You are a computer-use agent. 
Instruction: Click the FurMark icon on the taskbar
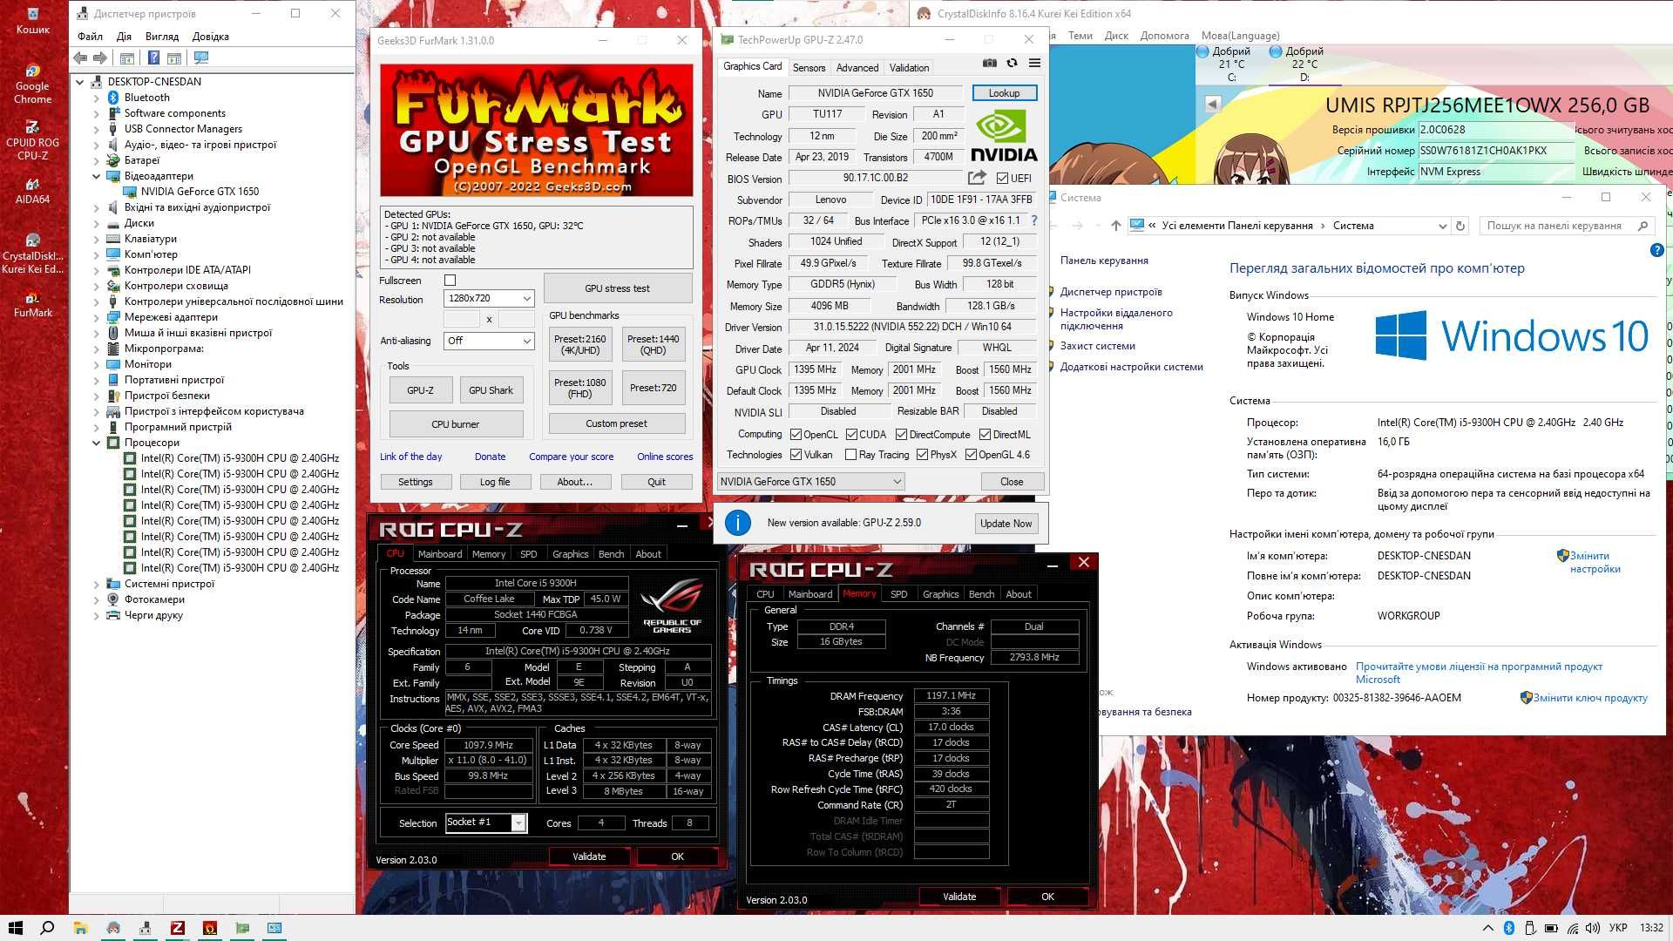coord(210,928)
